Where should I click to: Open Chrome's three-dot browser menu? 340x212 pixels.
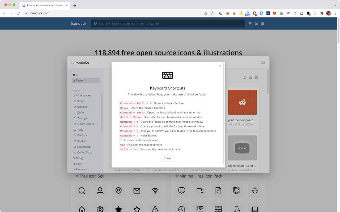335,13
